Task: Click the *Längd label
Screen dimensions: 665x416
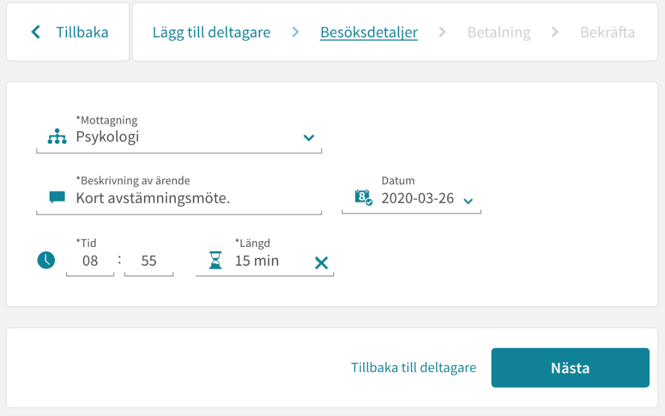Action: 252,243
